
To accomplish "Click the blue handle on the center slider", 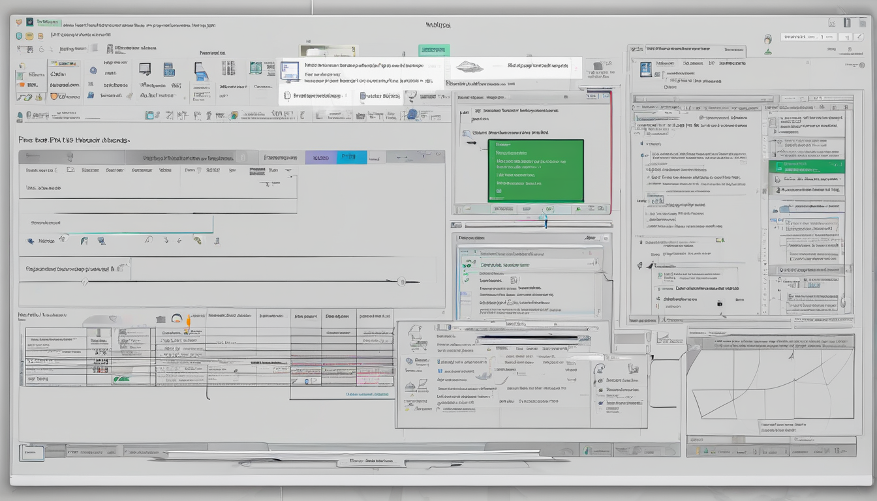I will pyautogui.click(x=546, y=223).
